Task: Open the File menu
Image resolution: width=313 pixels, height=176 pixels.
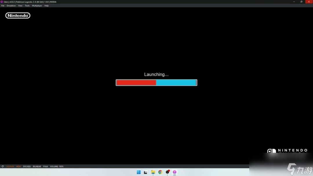Action: click(3, 6)
